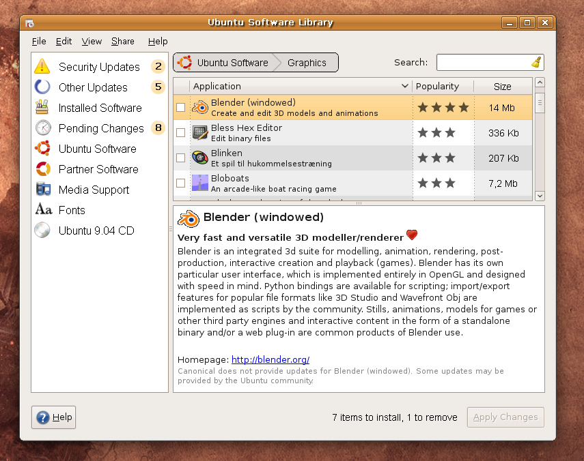Open the Edit menu
Image resolution: width=584 pixels, height=461 pixels.
(64, 42)
